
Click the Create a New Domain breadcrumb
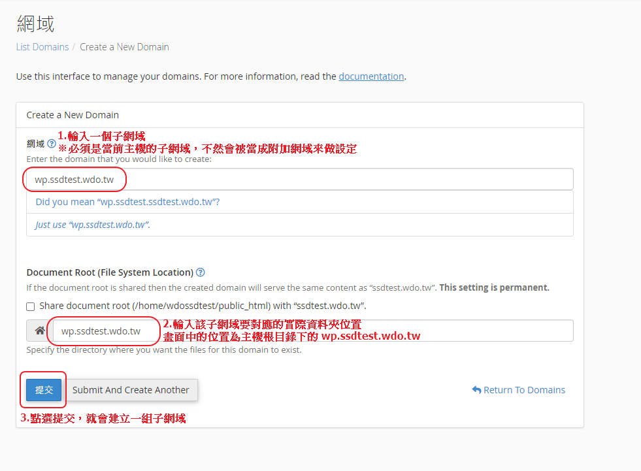click(x=124, y=47)
